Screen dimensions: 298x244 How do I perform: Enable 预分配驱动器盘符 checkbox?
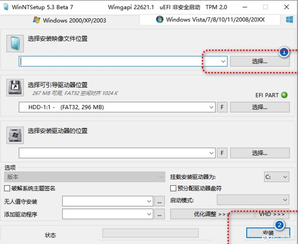[x=173, y=188]
